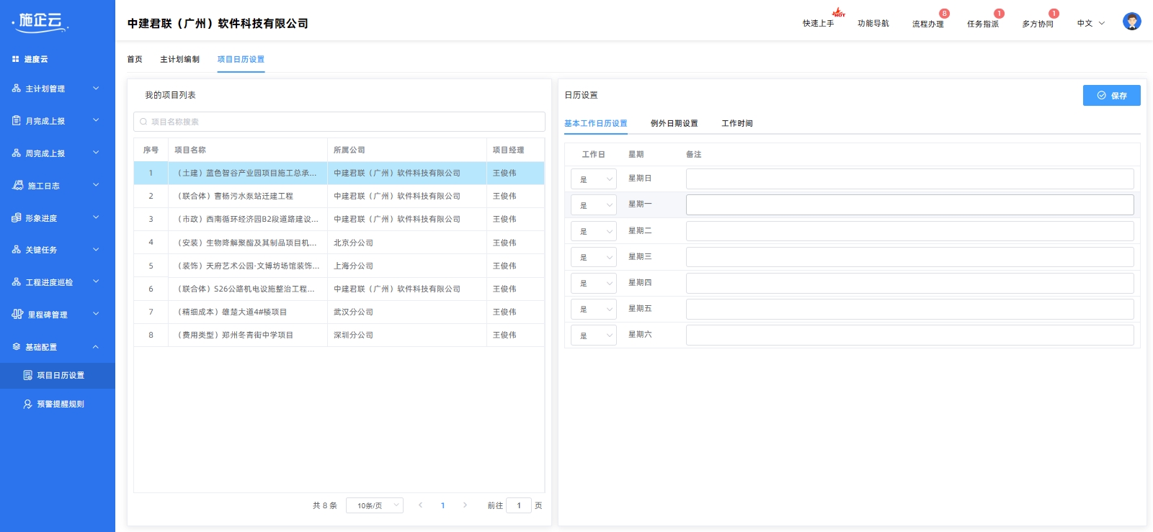Click the 流程办理 notification badge
This screenshot has width=1153, height=532.
click(x=944, y=14)
